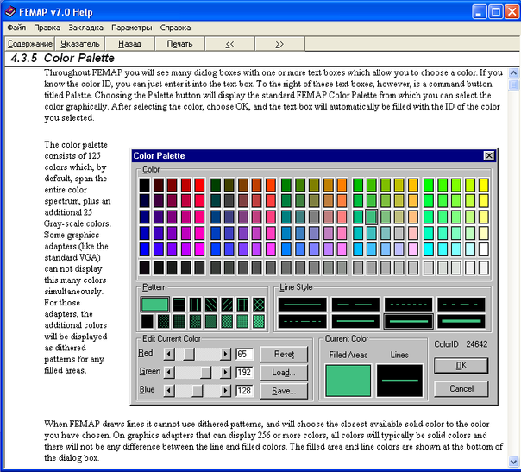The width and height of the screenshot is (521, 472).
Task: Click the Blue slider's right arrow
Action: [226, 390]
